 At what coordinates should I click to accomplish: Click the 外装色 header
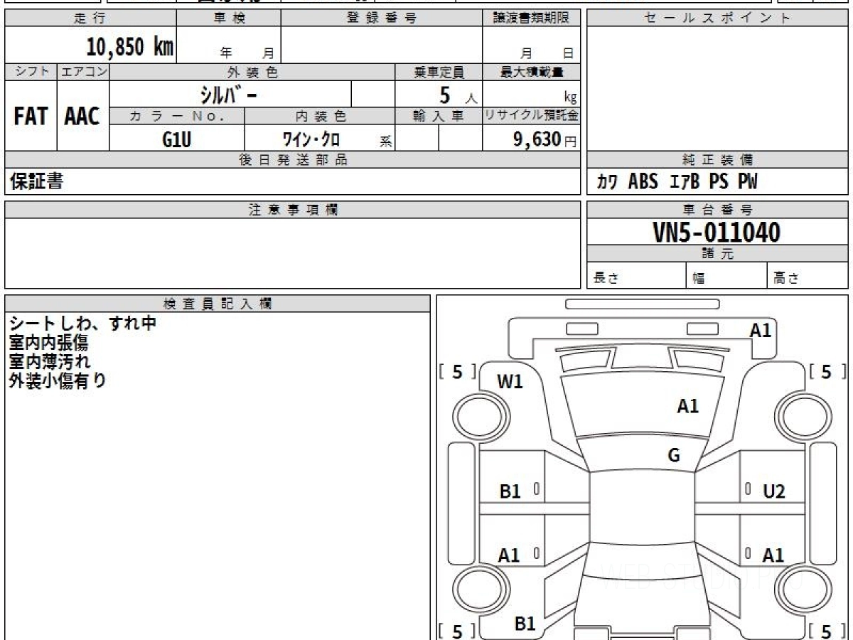click(x=252, y=72)
